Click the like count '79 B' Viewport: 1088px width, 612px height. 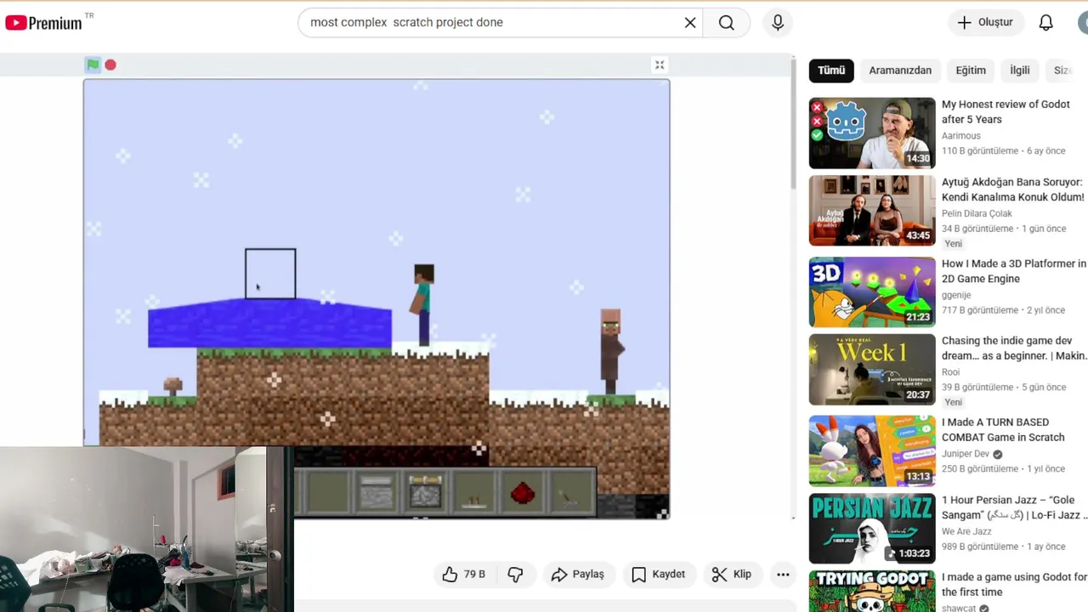pyautogui.click(x=474, y=575)
